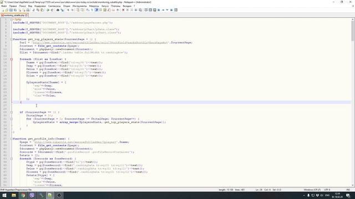Click the Zoom Out toolbar icon

(x=72, y=10)
